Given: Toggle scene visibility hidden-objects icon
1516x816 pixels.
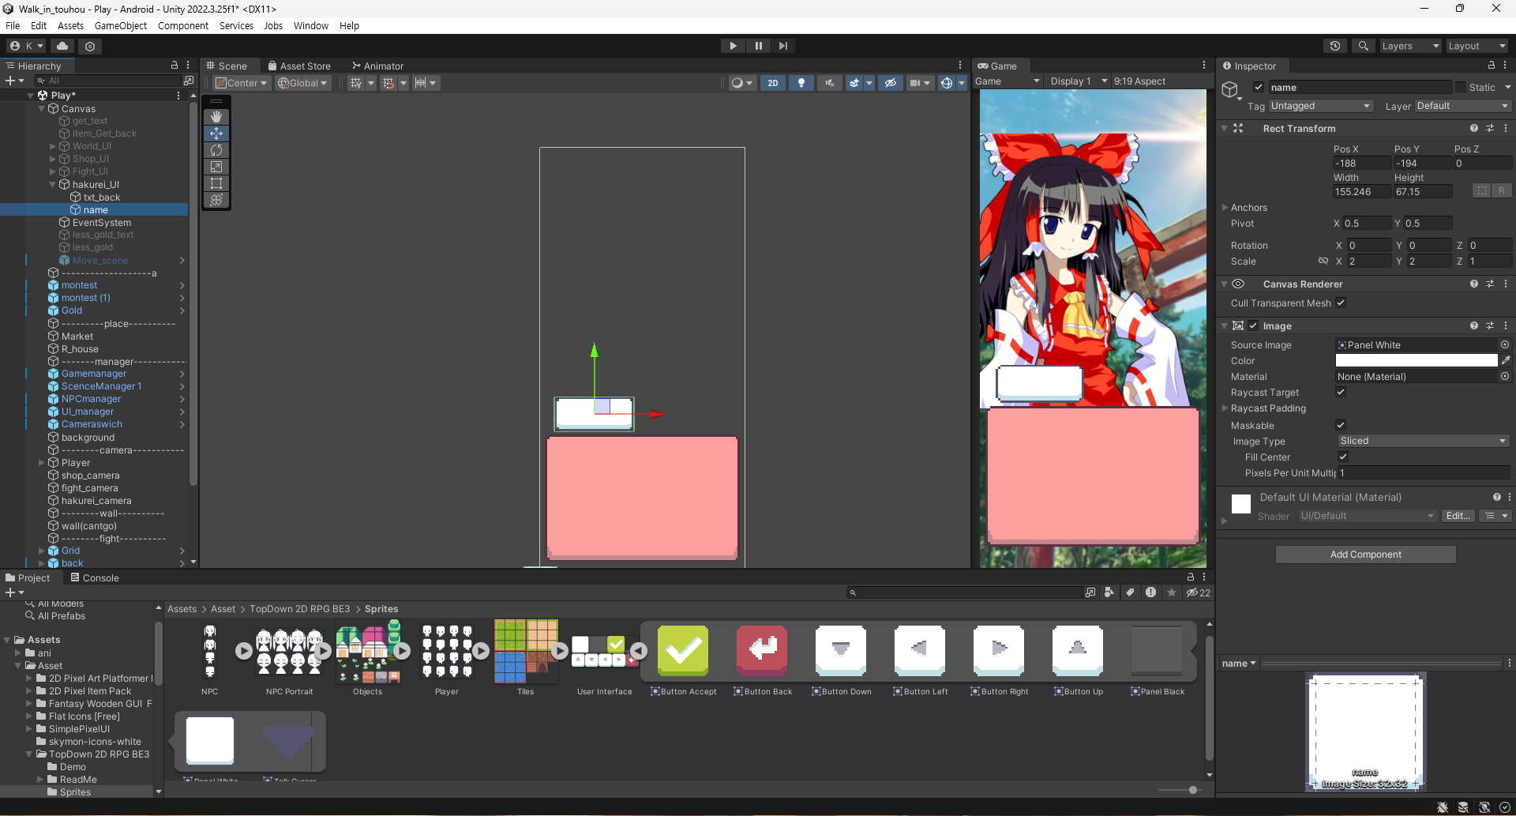Looking at the screenshot, I should (891, 83).
